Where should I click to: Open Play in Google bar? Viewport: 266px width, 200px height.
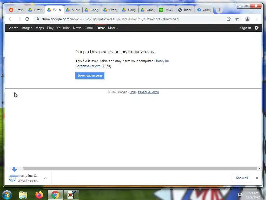tap(50, 28)
